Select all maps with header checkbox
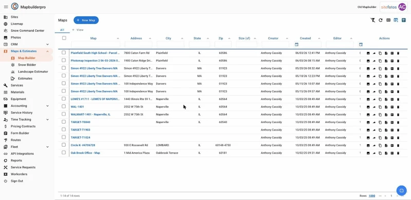Image resolution: width=411 pixels, height=200 pixels. coord(64,38)
